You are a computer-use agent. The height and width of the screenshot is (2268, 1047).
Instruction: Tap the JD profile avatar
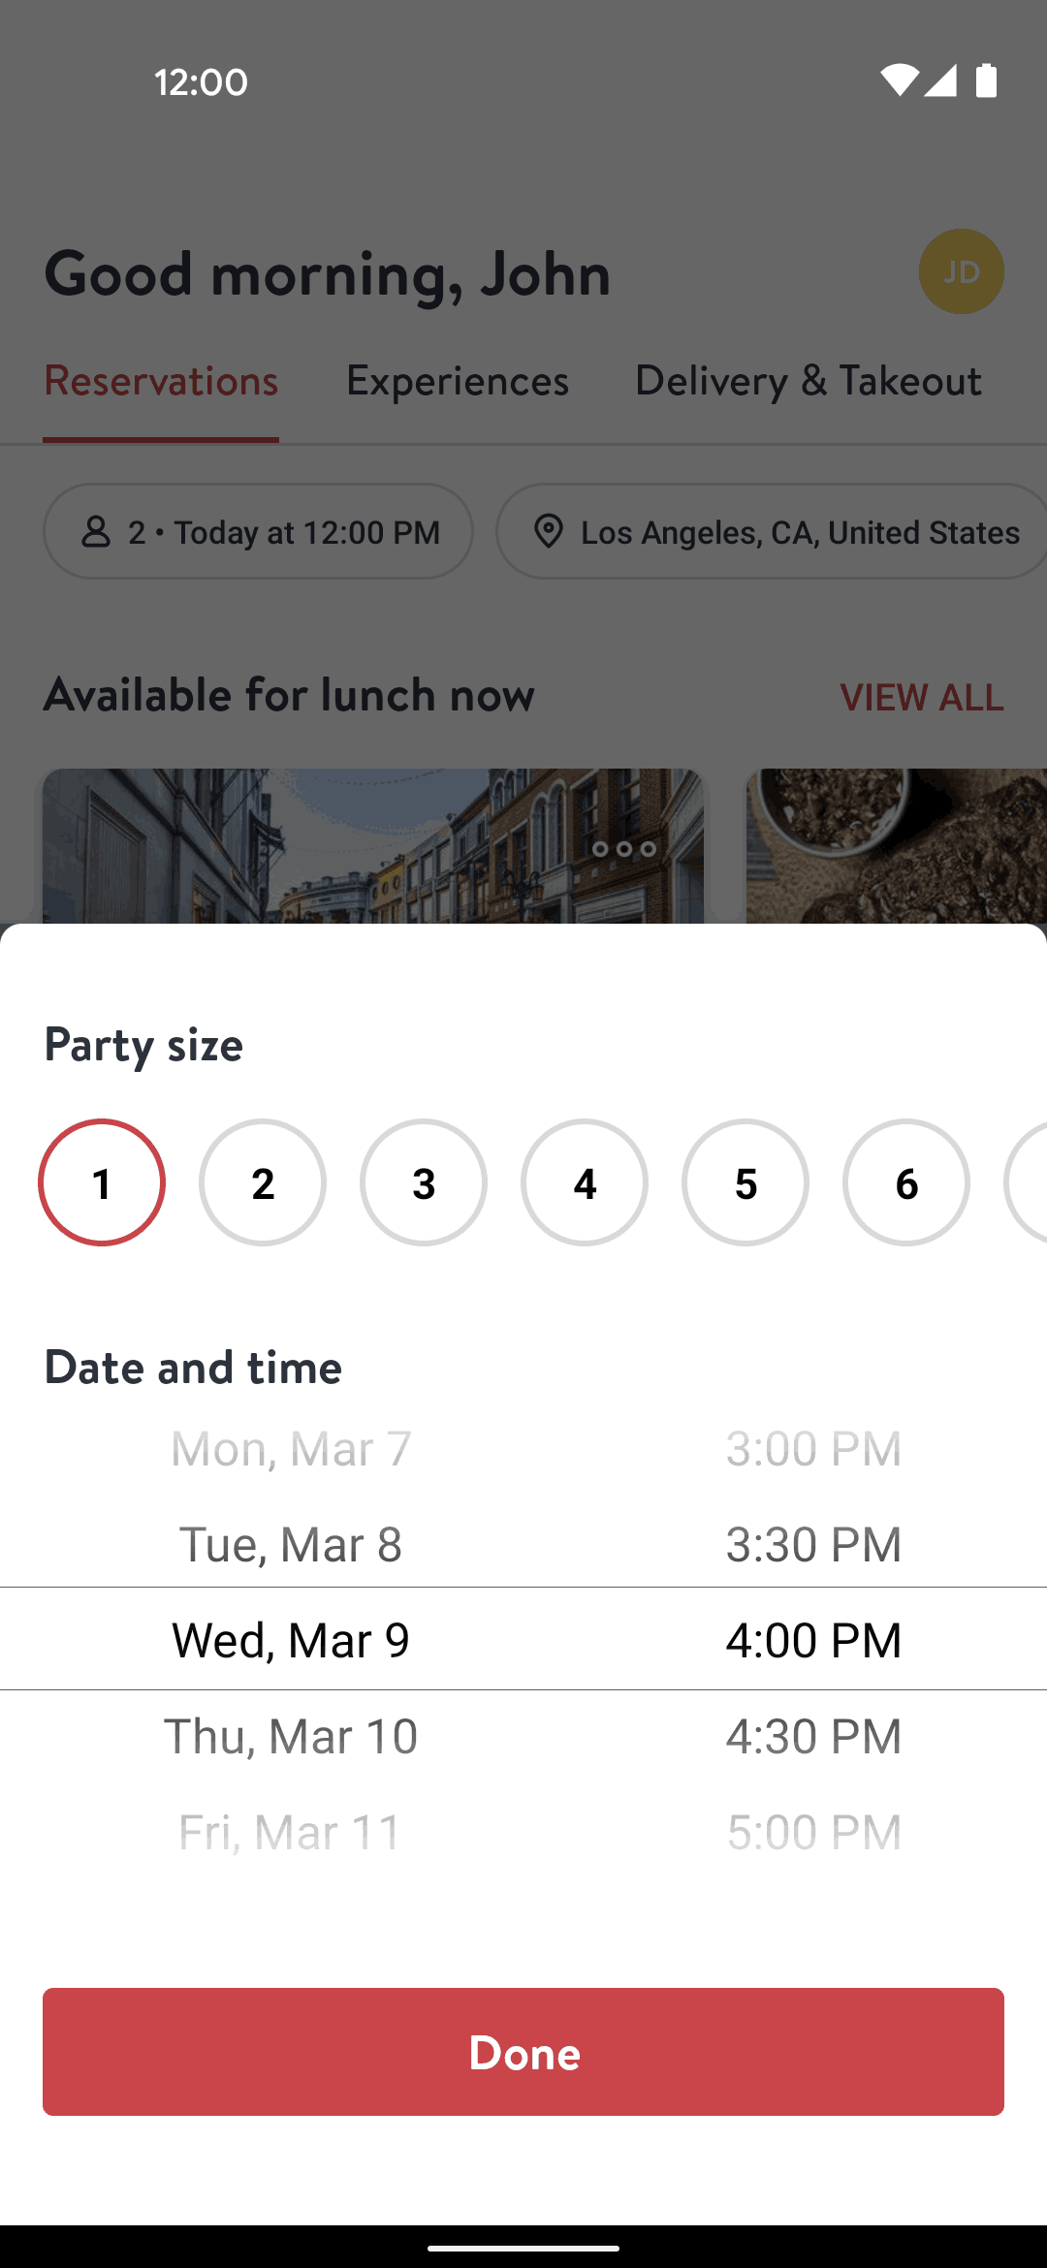961,271
